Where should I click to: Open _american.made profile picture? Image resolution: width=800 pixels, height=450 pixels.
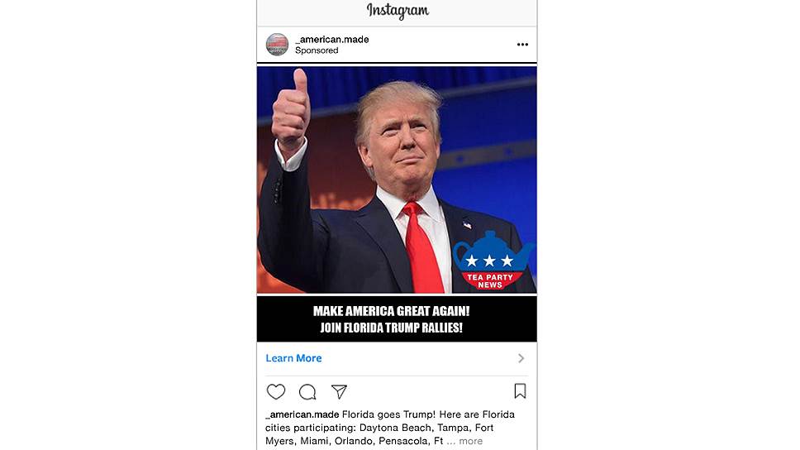(x=277, y=45)
